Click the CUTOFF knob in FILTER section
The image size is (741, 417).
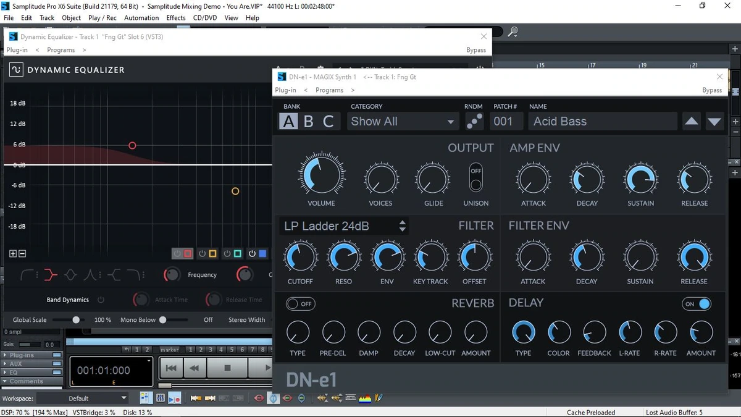coord(300,258)
